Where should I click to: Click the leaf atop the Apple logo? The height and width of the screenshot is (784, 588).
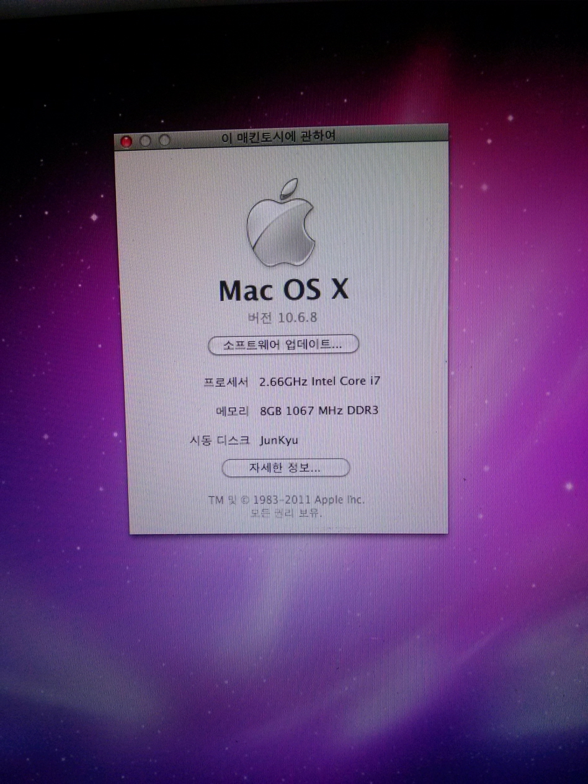click(288, 188)
